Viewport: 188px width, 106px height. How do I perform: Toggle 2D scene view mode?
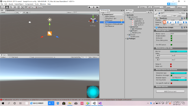17,13
